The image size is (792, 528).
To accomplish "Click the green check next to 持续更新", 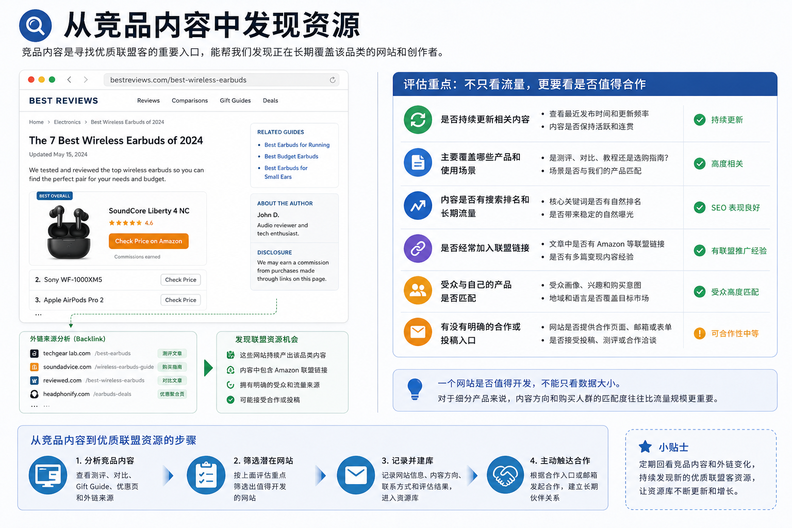I will point(700,120).
